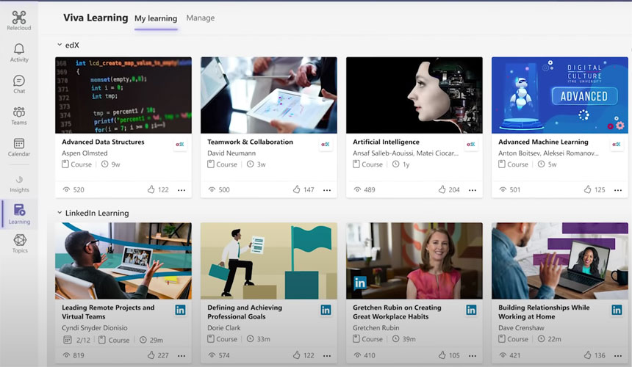Go to Teams in the sidebar
This screenshot has width=632, height=367.
pos(19,116)
